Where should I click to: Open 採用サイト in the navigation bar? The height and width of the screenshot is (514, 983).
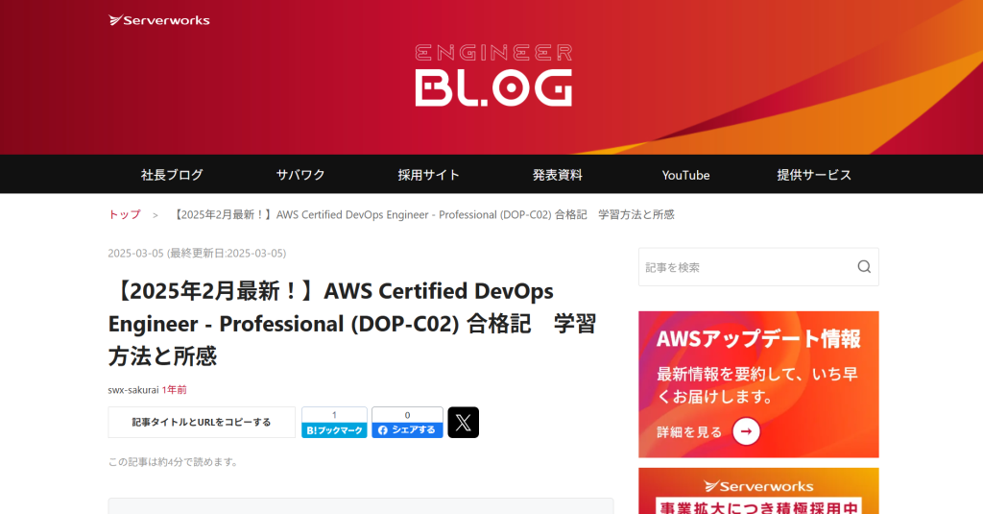coord(429,175)
